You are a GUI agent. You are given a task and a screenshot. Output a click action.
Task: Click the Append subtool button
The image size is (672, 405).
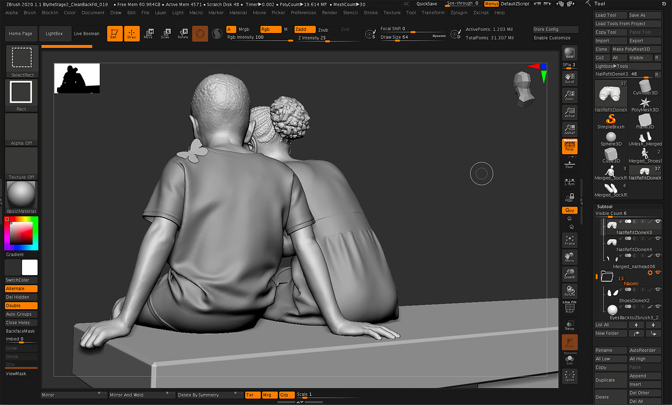click(x=645, y=376)
